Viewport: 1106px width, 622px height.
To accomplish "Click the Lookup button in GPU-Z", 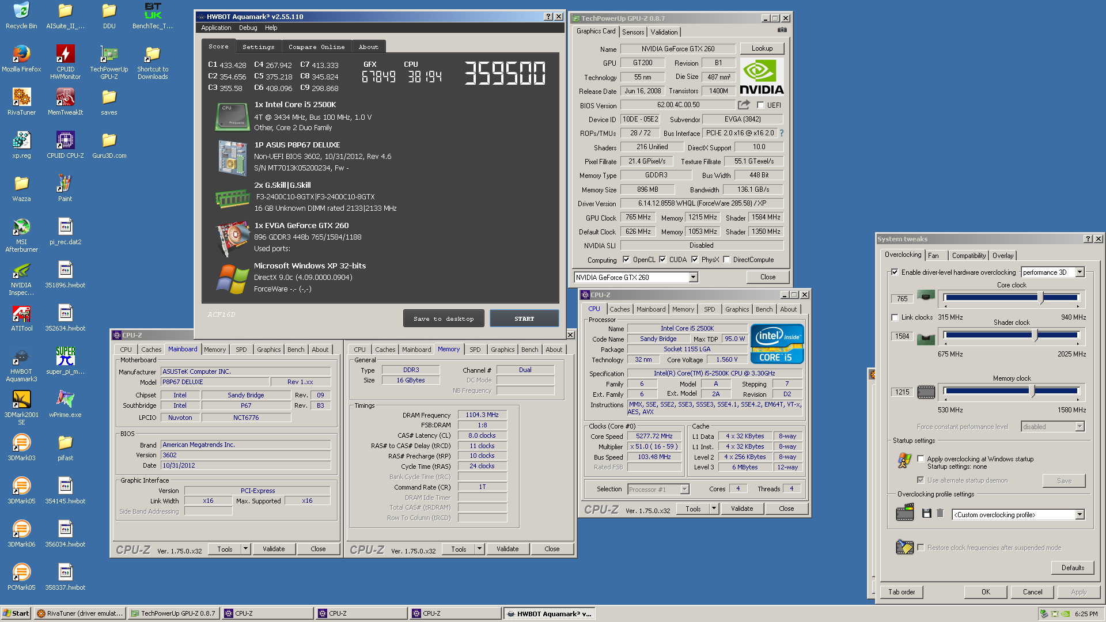I will tap(762, 48).
